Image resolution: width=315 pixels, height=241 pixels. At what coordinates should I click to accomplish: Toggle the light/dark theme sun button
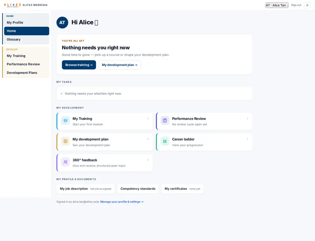307,5
